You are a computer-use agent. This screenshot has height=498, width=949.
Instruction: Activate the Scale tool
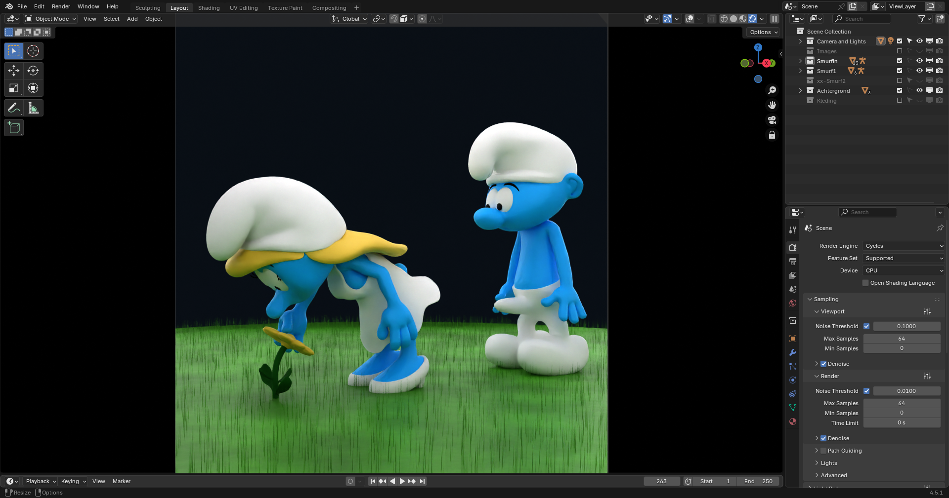click(x=14, y=88)
